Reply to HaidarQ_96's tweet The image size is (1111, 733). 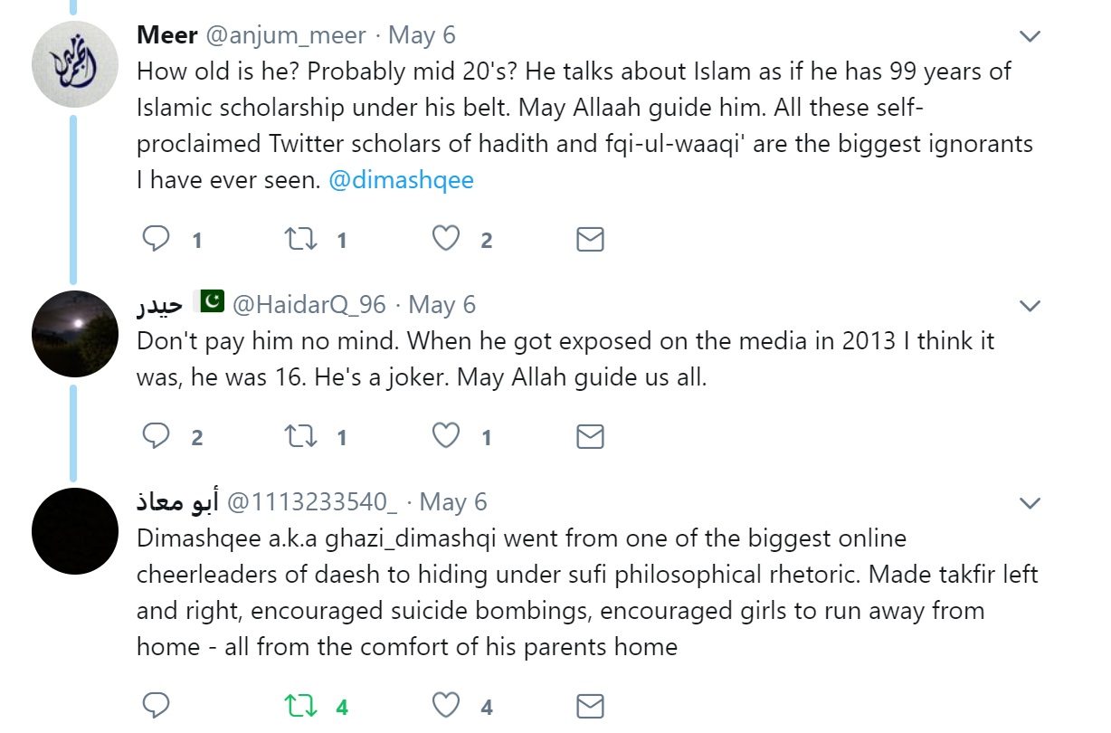click(157, 437)
